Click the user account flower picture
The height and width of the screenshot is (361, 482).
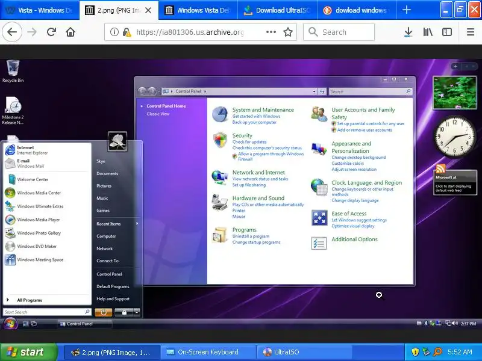point(117,142)
